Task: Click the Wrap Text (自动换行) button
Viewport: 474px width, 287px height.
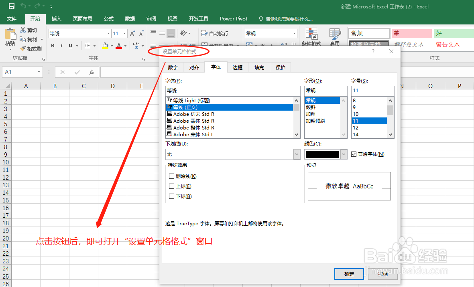Action: (215, 33)
